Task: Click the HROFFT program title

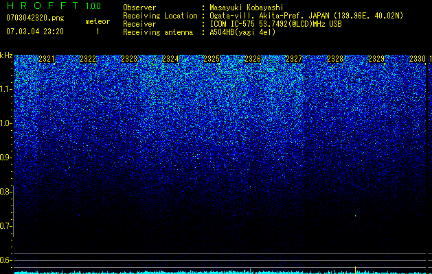Action: tap(43, 5)
